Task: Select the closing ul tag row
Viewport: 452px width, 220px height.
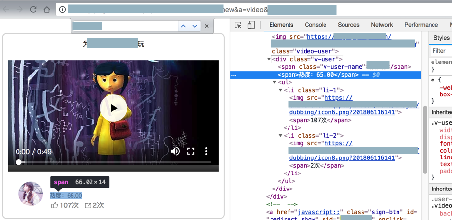Action: (287, 181)
